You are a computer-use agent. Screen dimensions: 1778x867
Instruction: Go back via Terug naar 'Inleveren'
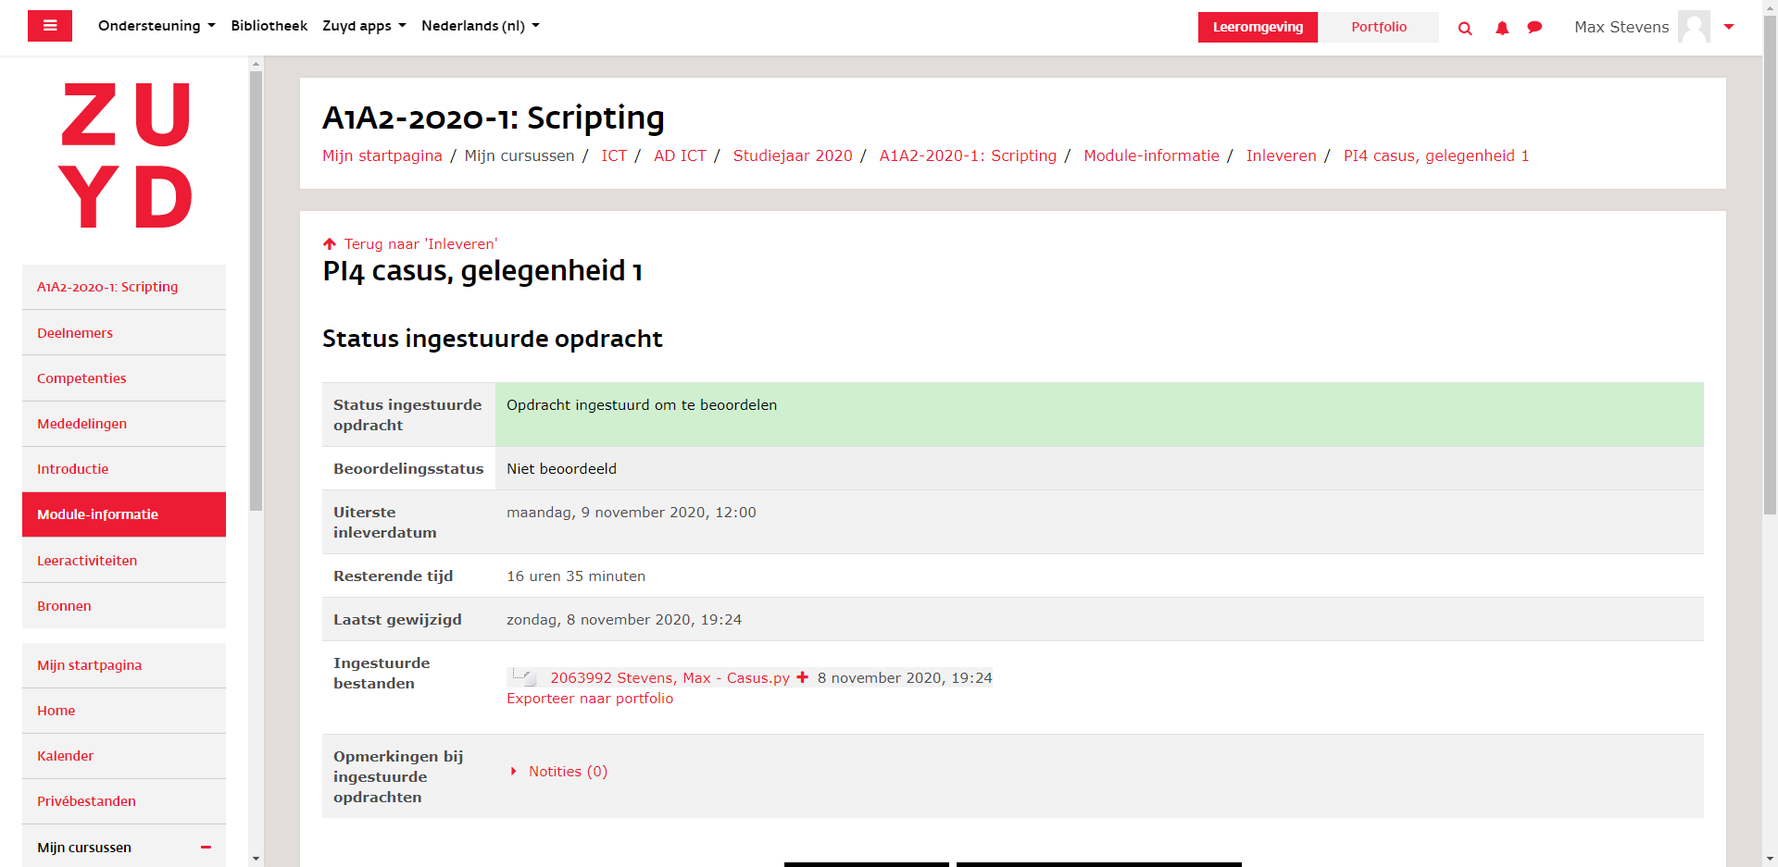pyautogui.click(x=419, y=244)
